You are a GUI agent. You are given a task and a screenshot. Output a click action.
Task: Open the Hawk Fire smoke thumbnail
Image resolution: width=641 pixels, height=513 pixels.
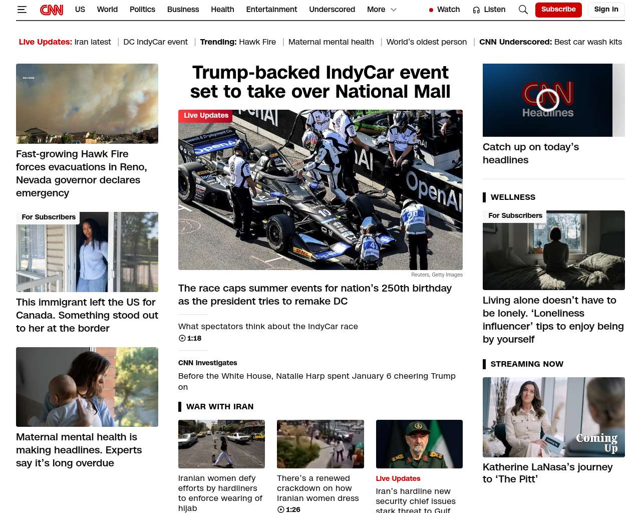pyautogui.click(x=87, y=104)
